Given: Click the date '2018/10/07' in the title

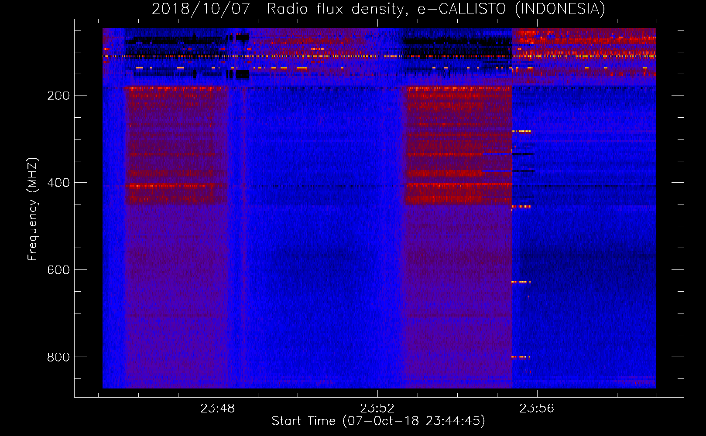Looking at the screenshot, I should click(x=201, y=9).
